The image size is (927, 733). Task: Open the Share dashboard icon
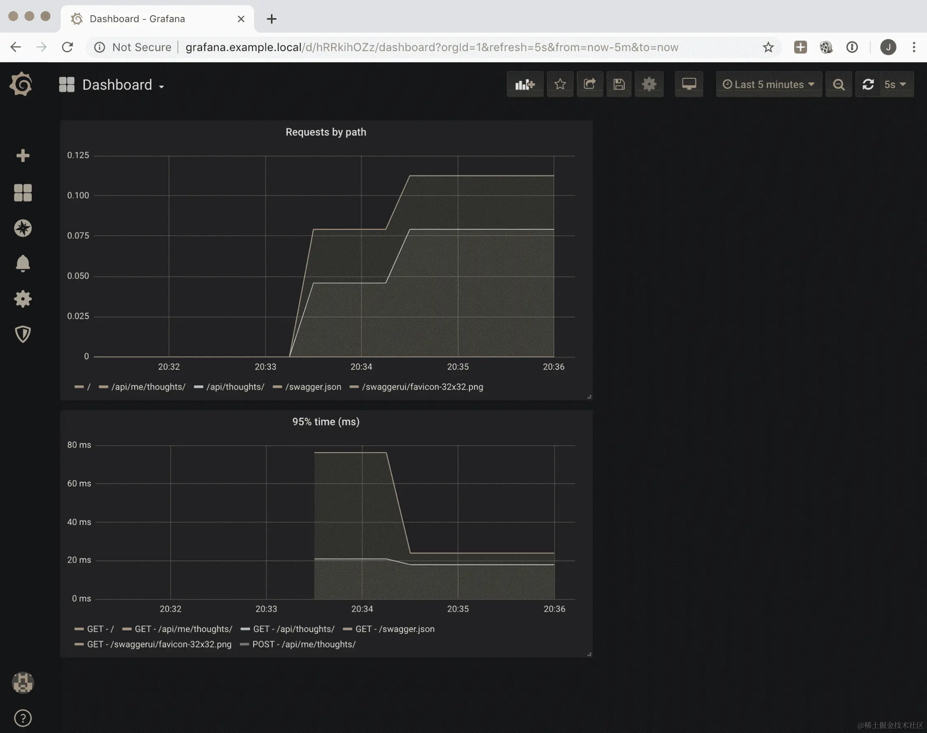[590, 85]
